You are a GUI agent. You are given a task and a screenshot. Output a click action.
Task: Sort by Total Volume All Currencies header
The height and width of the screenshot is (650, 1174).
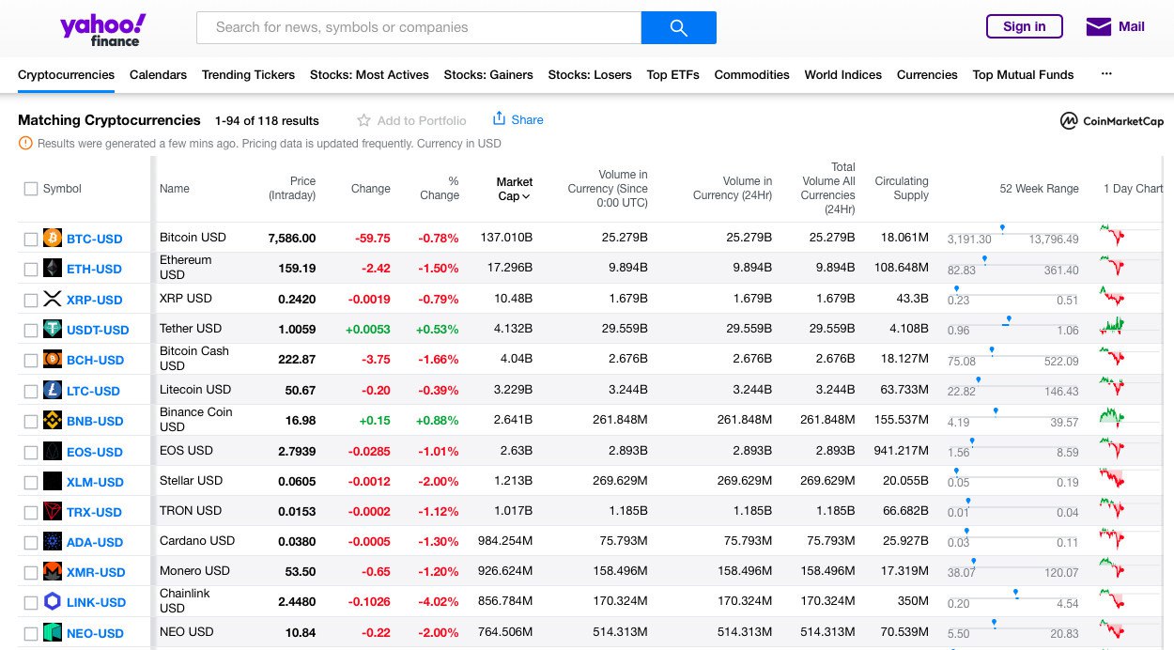click(x=827, y=188)
